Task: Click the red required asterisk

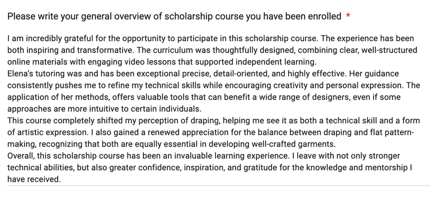Action: click(348, 17)
